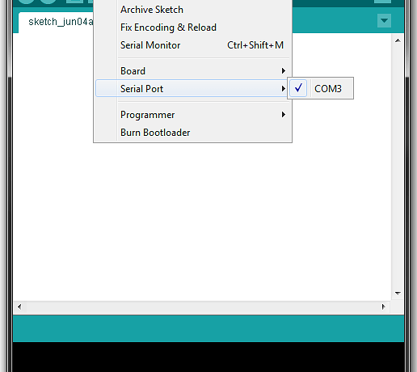Open Serial Monitor from the menu
This screenshot has width=417, height=372.
click(192, 45)
